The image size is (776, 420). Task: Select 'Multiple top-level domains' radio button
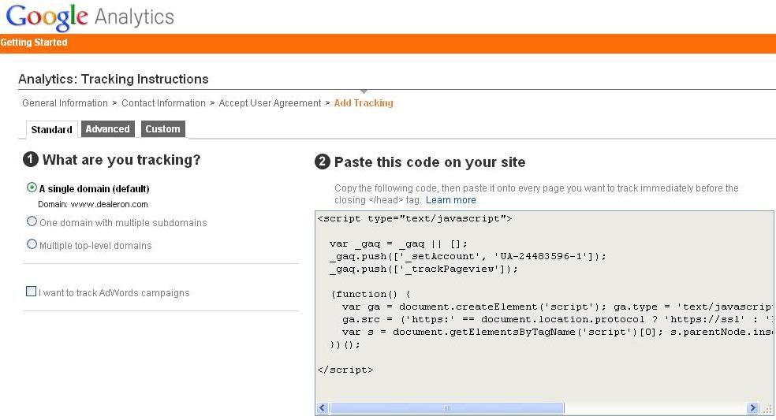pos(32,244)
